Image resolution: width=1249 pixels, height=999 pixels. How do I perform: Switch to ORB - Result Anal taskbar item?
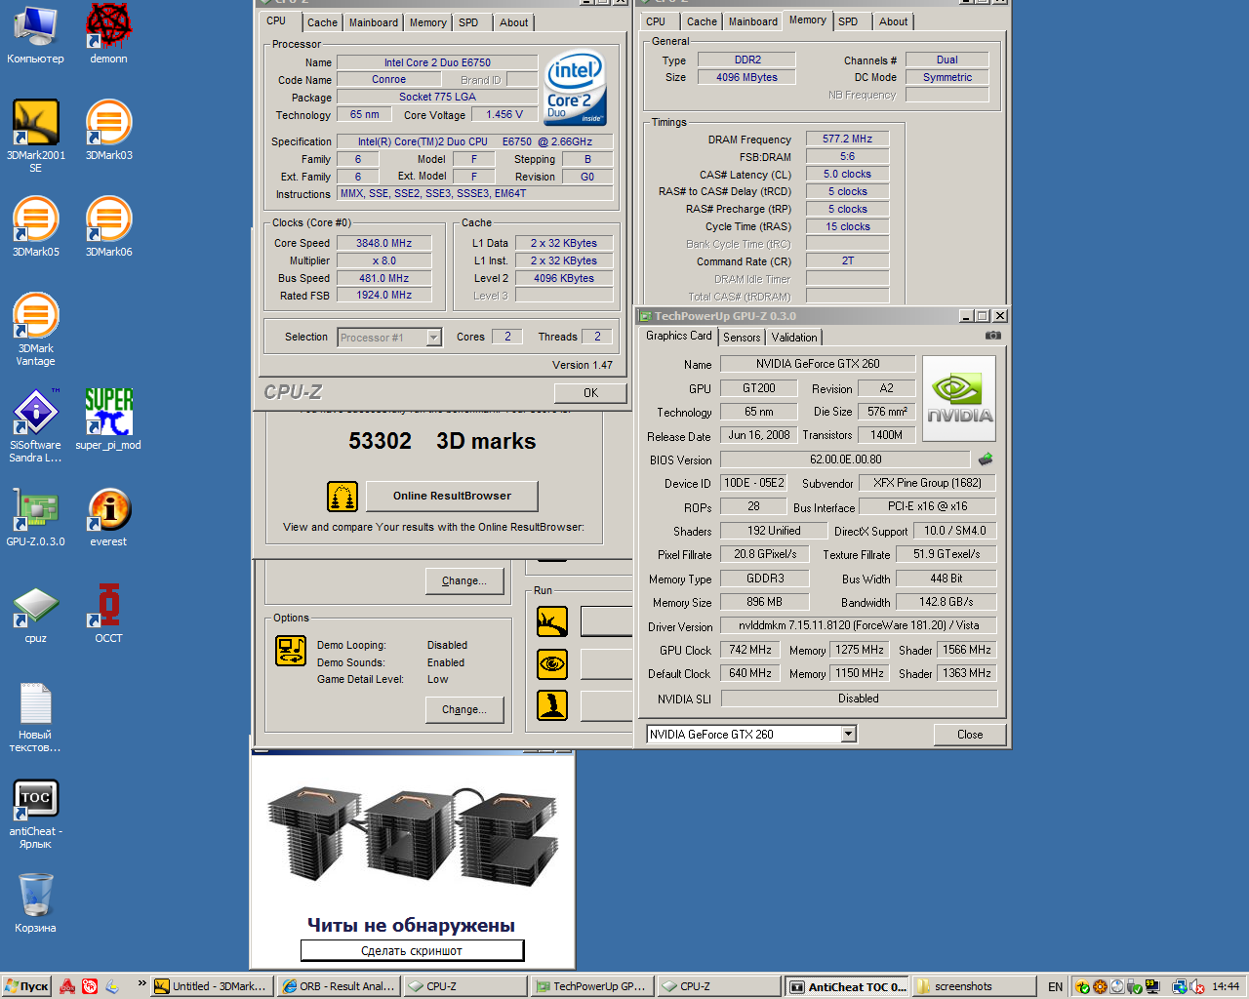[x=339, y=986]
